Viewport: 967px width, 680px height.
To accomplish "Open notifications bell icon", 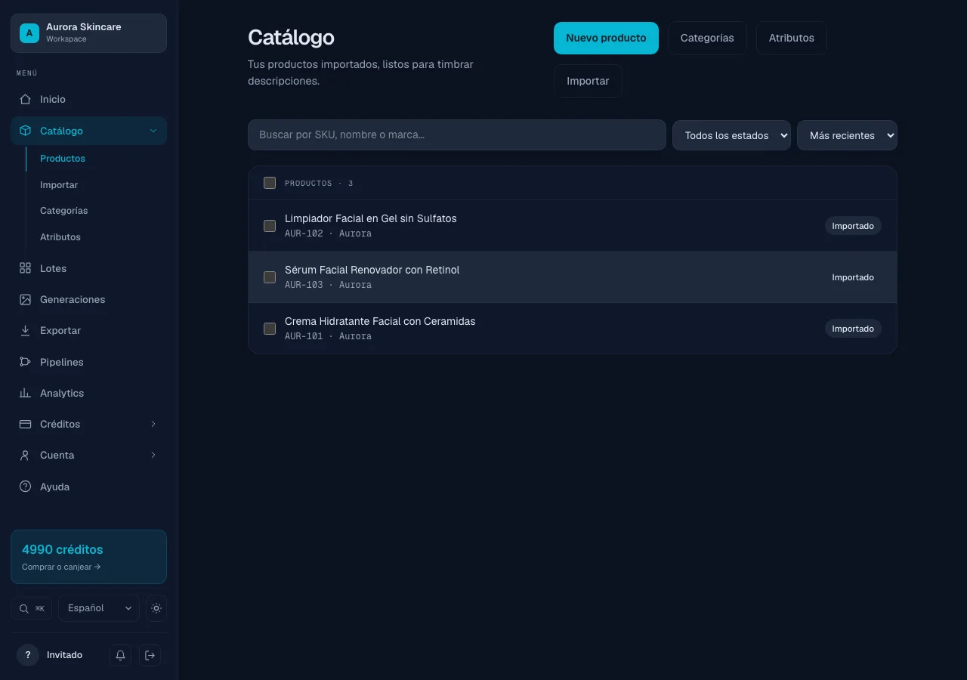I will pyautogui.click(x=120, y=655).
